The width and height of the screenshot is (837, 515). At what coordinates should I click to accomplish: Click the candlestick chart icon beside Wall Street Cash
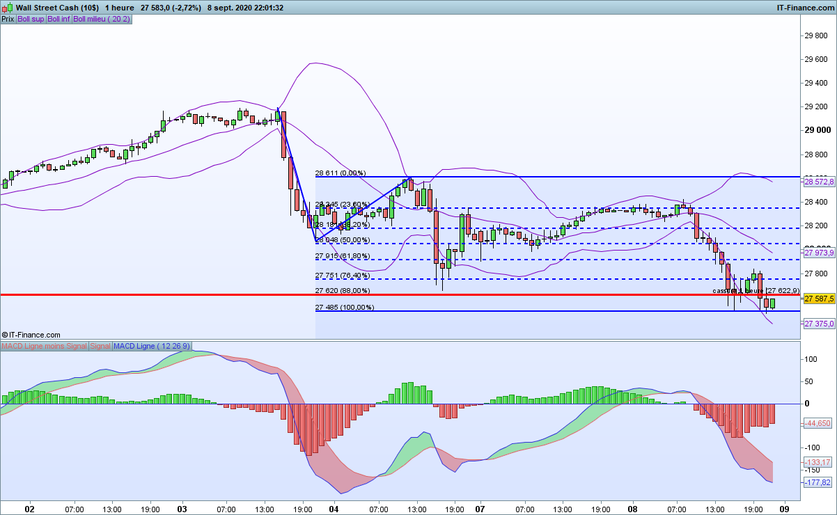pyautogui.click(x=7, y=7)
